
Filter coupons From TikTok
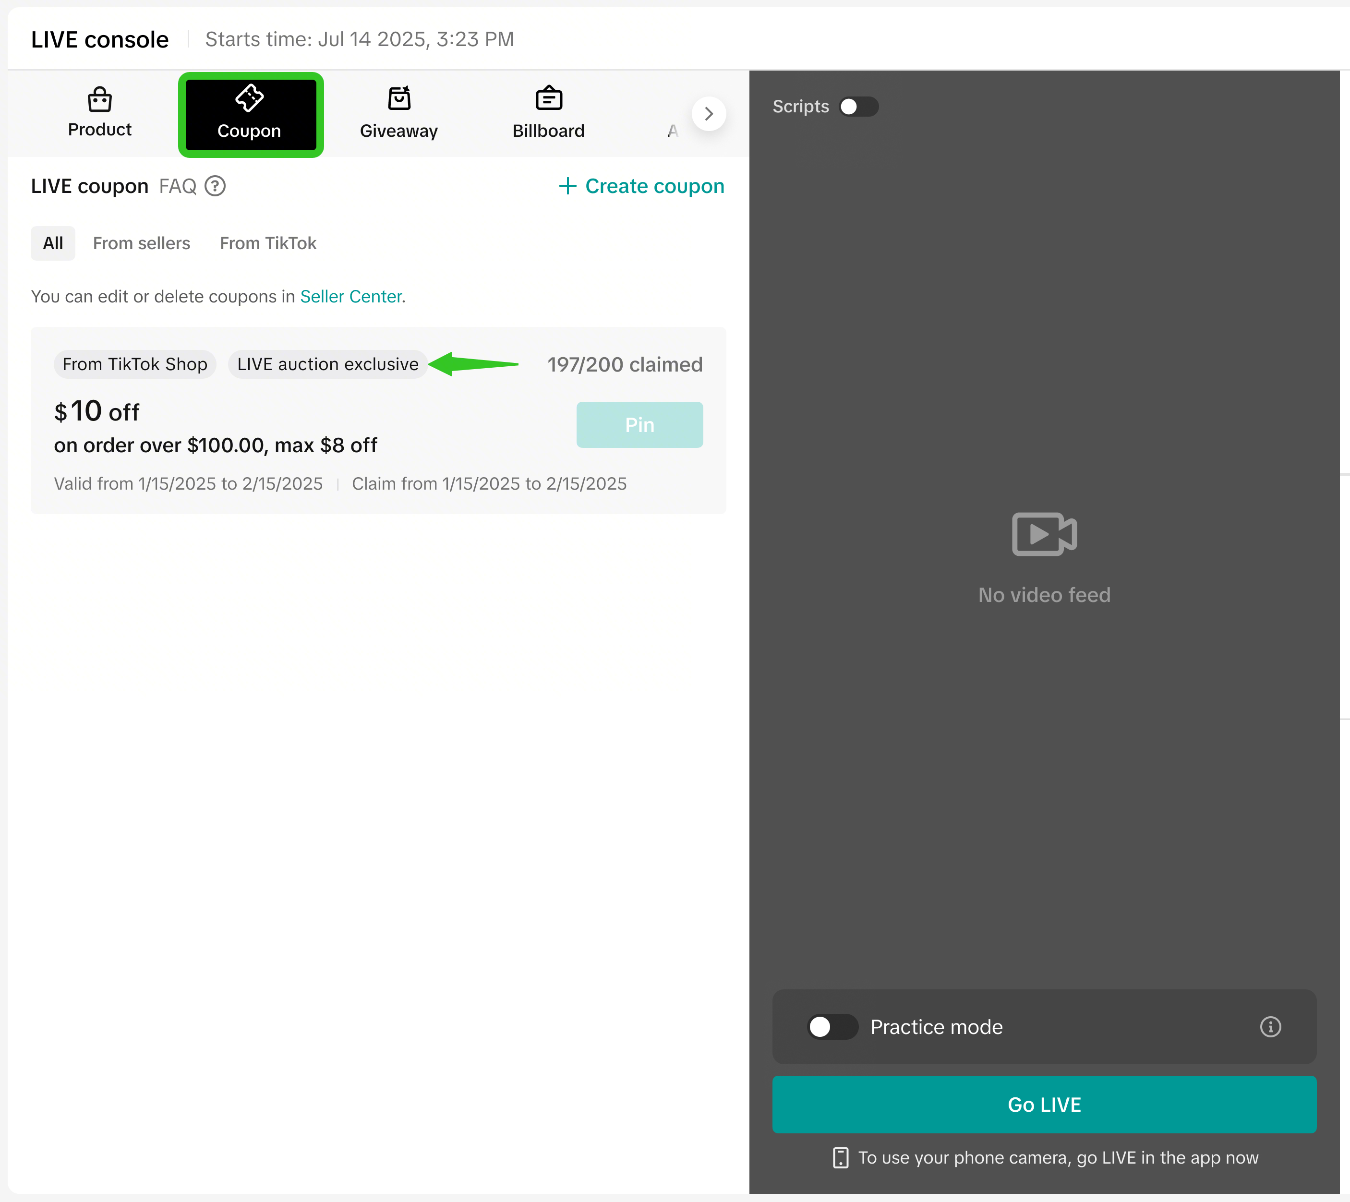coord(268,243)
